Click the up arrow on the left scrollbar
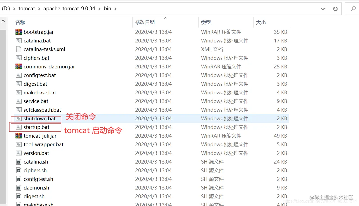This screenshot has height=206, width=359. 3,20
